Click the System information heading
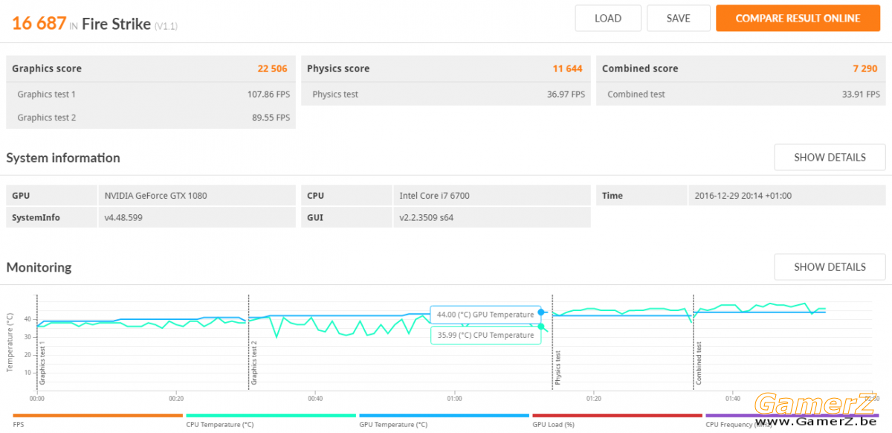 (x=63, y=158)
